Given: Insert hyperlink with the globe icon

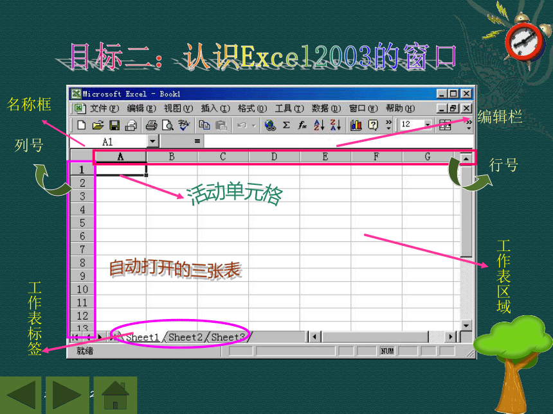Looking at the screenshot, I should point(270,125).
